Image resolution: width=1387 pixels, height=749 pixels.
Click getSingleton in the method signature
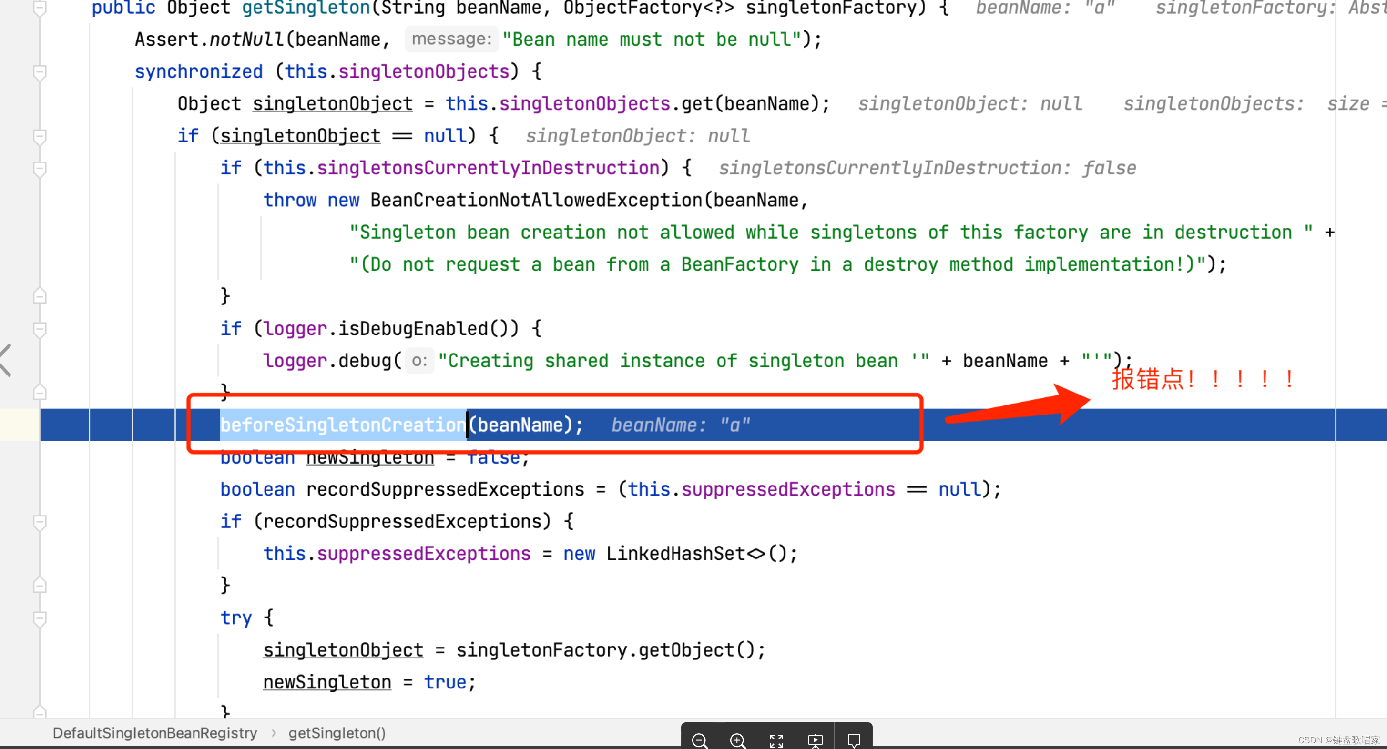pyautogui.click(x=306, y=8)
